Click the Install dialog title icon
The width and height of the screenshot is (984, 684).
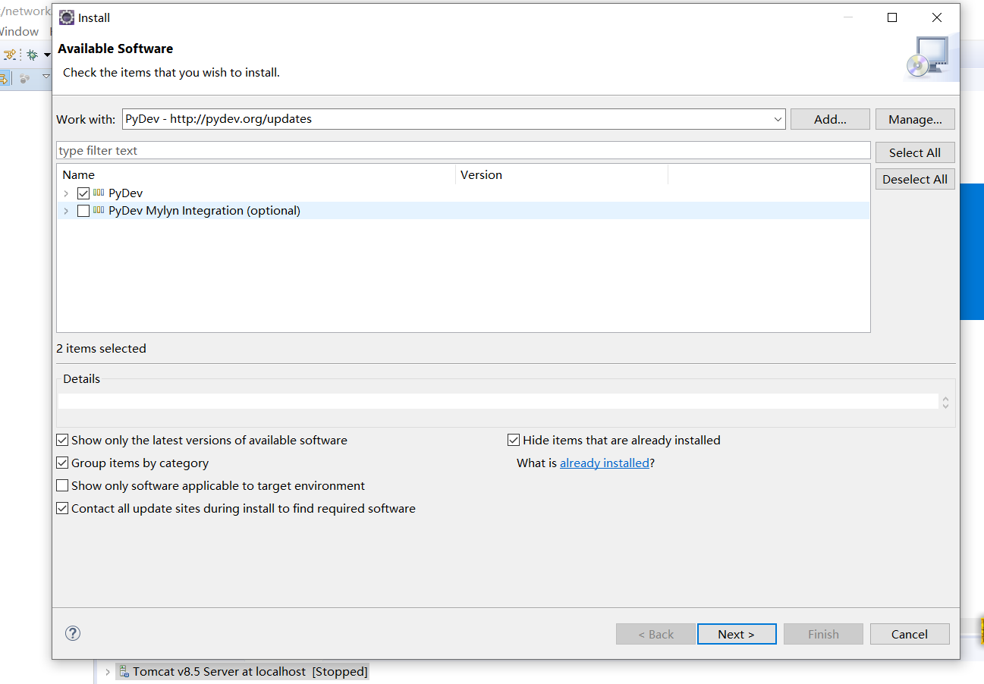[67, 17]
